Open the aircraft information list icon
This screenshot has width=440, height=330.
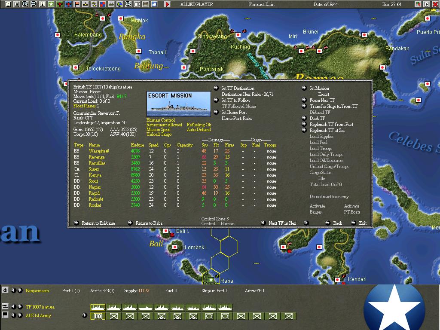tap(25, 4)
